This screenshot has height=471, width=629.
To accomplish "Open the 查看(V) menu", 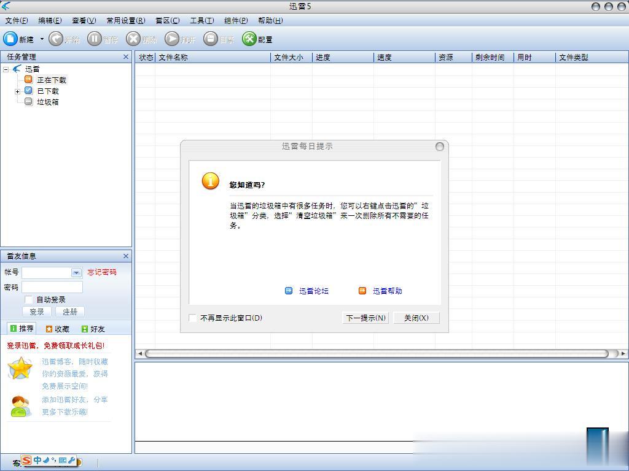I will click(84, 20).
